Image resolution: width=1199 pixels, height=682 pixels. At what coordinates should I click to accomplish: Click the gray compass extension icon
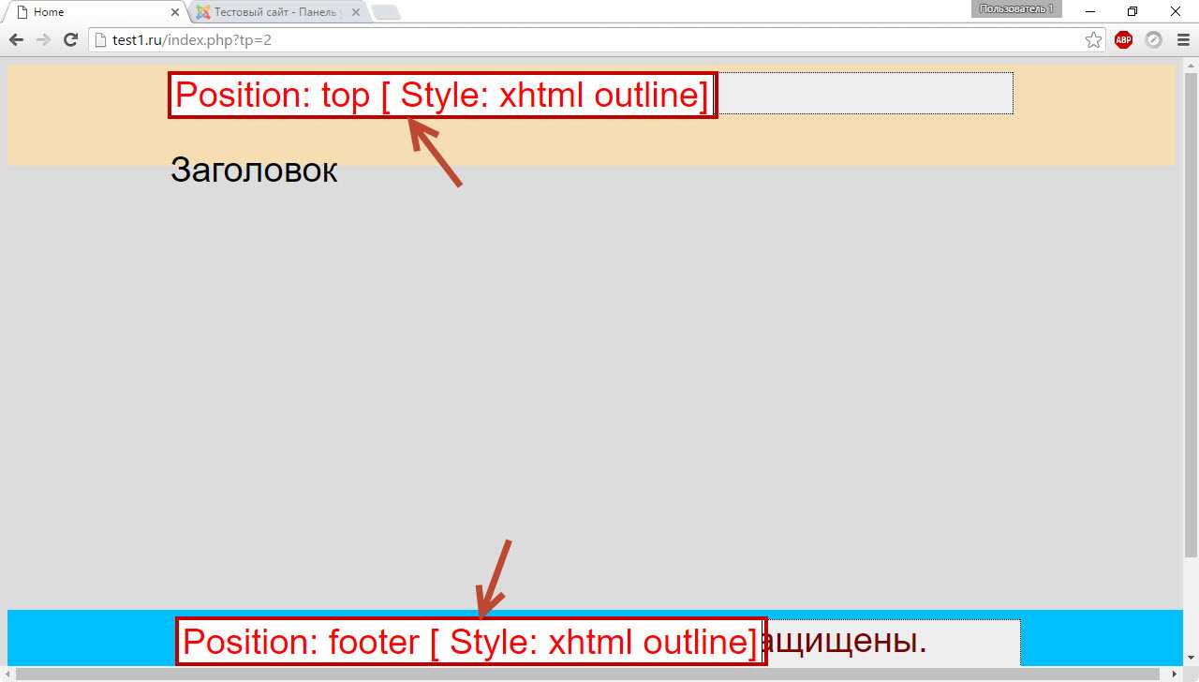pyautogui.click(x=1154, y=40)
